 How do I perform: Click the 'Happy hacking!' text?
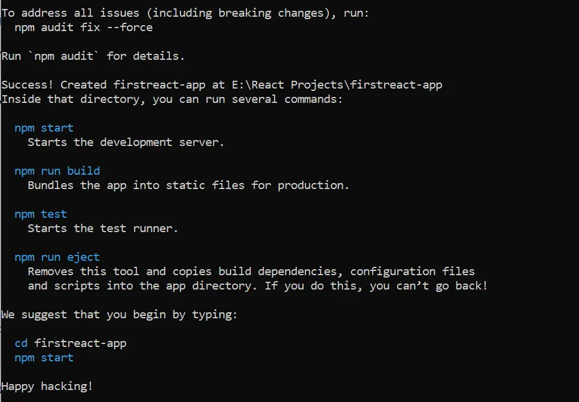(47, 386)
